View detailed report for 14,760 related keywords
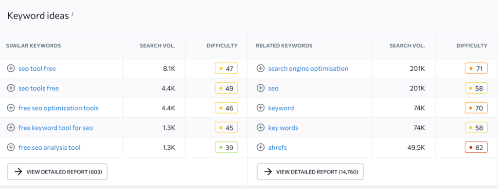The image size is (498, 189). (x=310, y=172)
